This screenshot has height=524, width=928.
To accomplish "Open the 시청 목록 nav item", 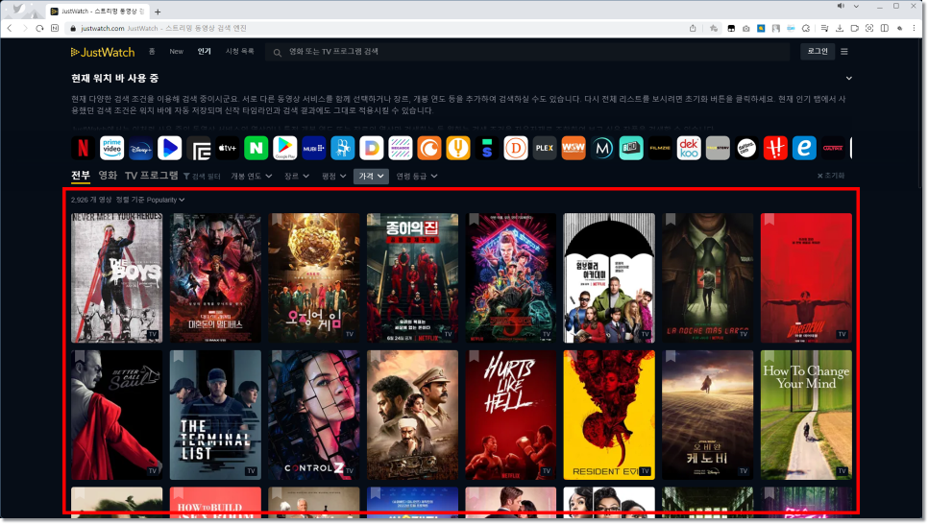I will [x=240, y=52].
